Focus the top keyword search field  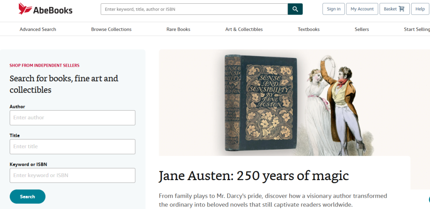coord(194,9)
